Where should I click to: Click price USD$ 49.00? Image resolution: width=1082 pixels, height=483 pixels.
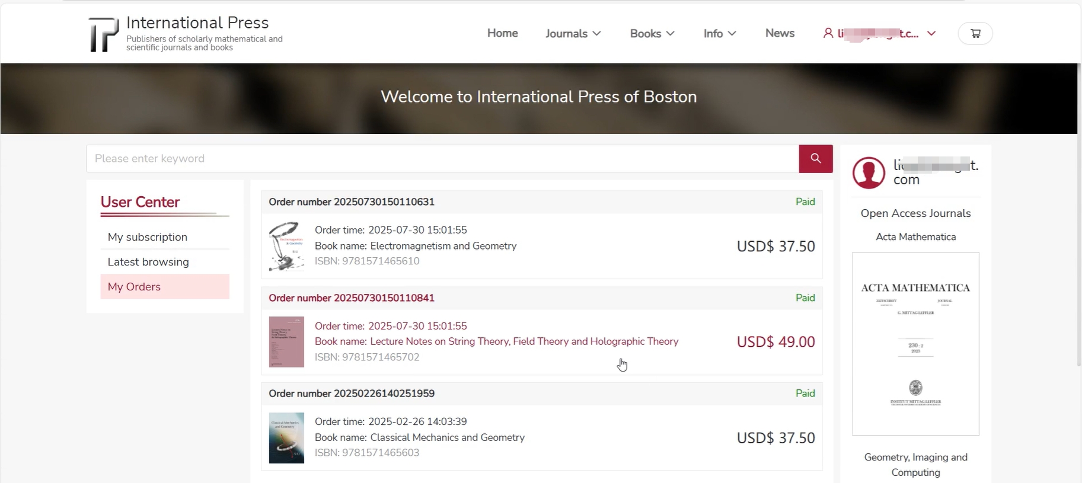(x=775, y=342)
